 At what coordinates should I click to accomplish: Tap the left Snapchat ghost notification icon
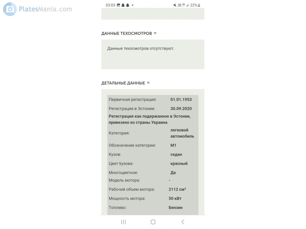(123, 5)
